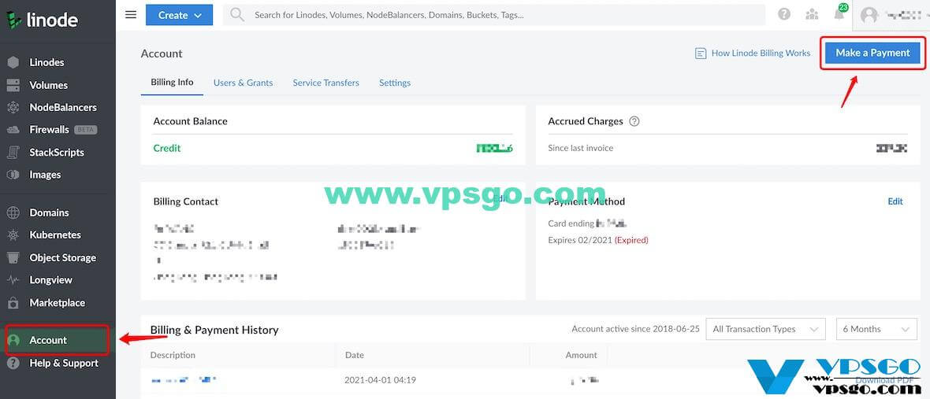This screenshot has width=930, height=399.
Task: Click the Description column header
Action: (x=173, y=355)
